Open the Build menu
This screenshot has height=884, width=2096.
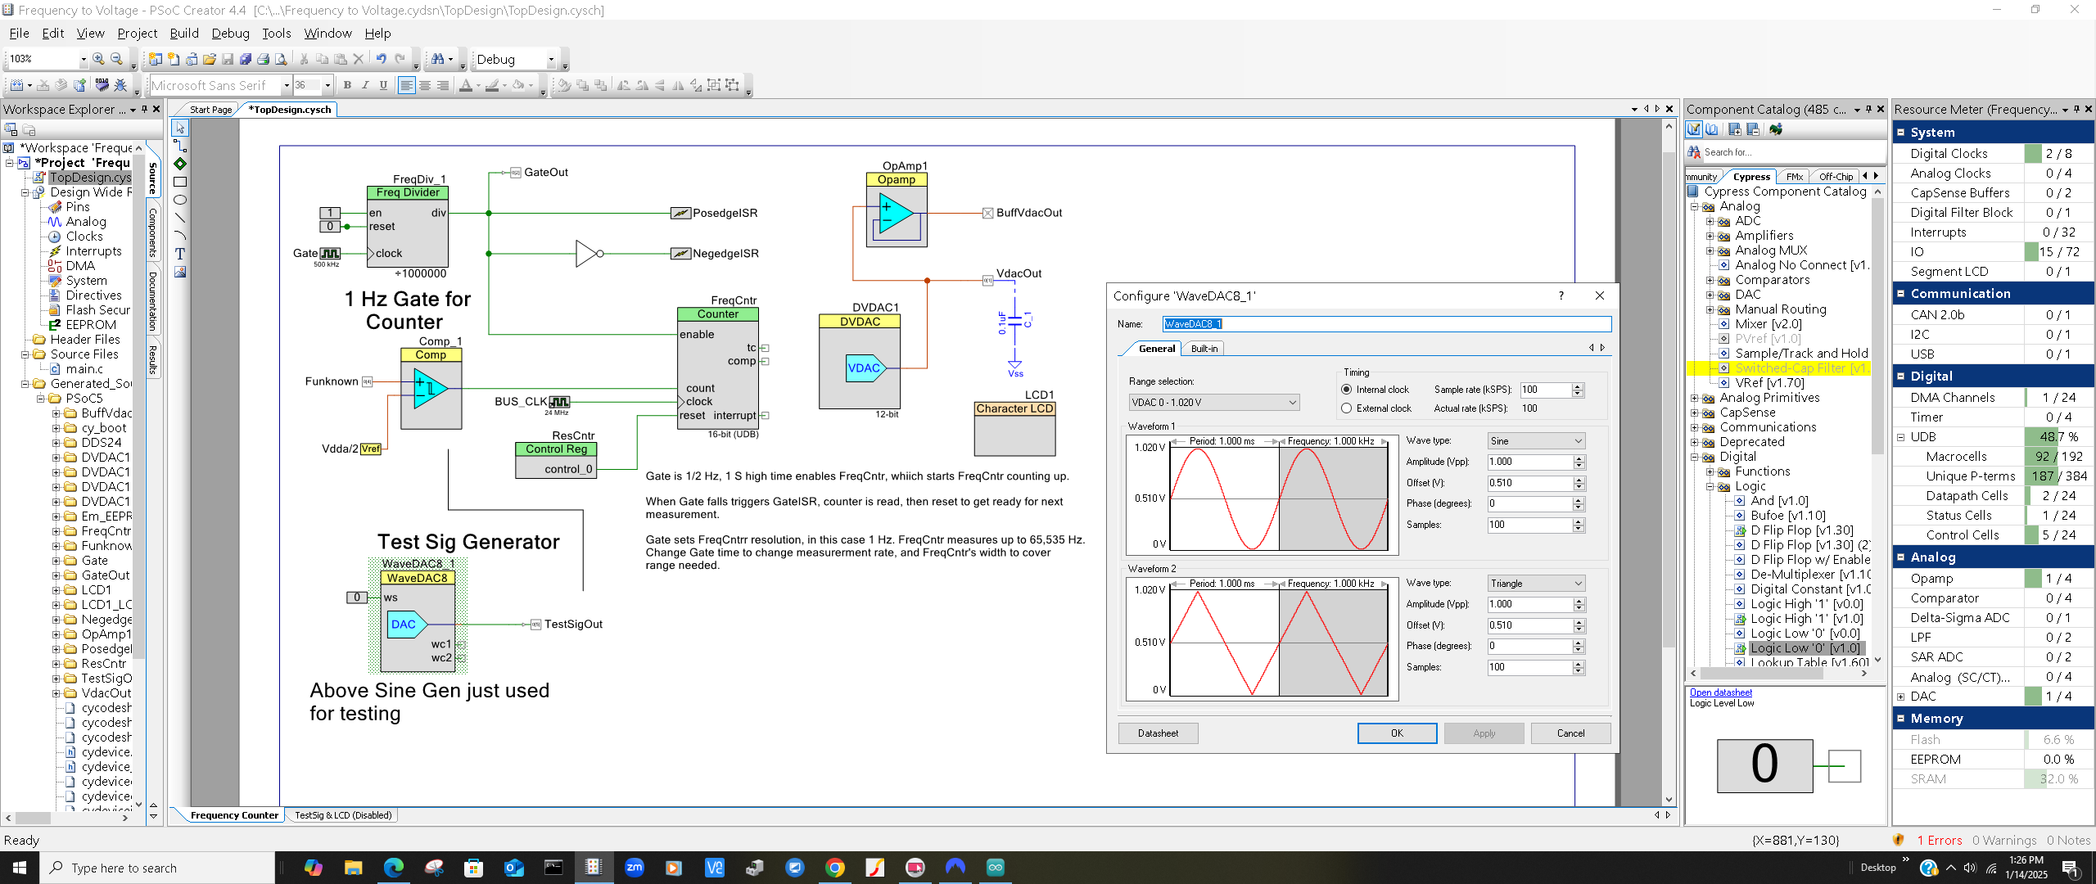tap(184, 34)
